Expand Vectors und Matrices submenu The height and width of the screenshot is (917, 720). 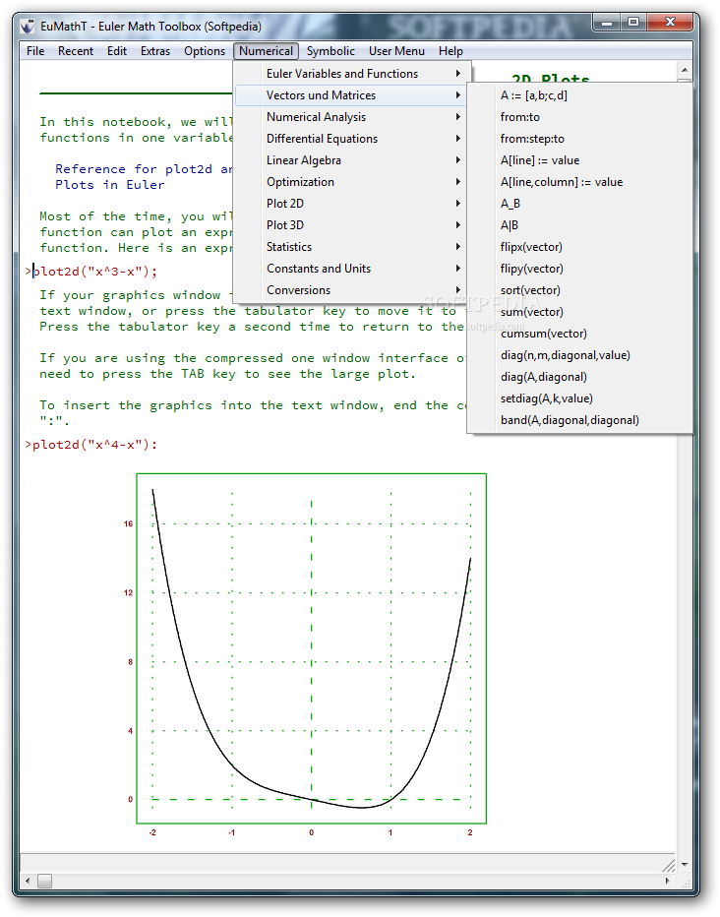coord(350,95)
